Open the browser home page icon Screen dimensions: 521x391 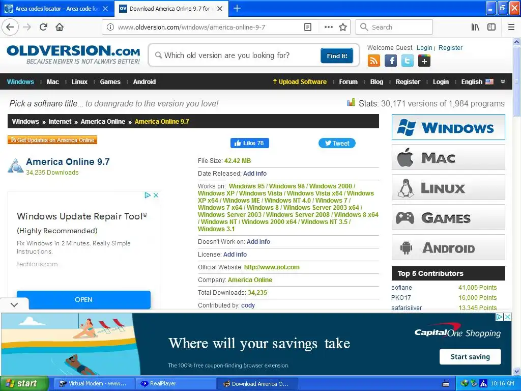tap(60, 27)
